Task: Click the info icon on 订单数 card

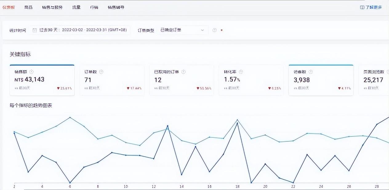Action: (x=101, y=72)
